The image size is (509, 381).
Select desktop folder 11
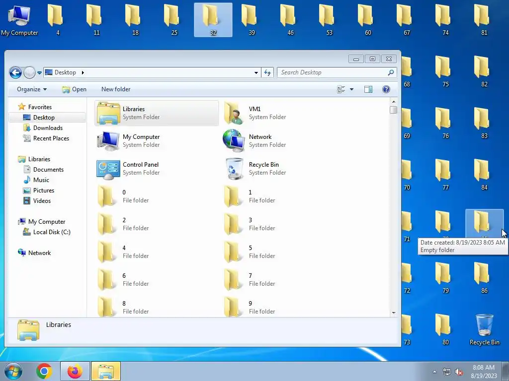[x=96, y=20]
